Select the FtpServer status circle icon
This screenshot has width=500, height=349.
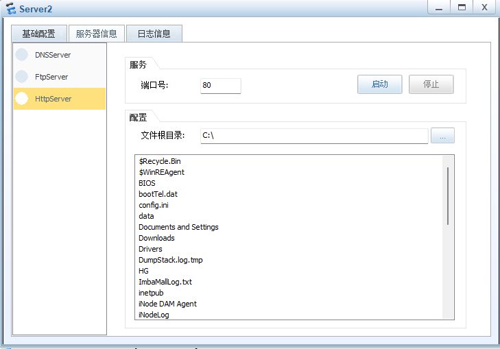pos(22,77)
